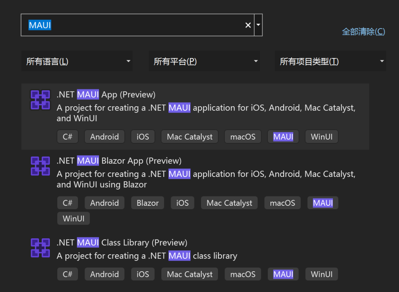Click Android tag under MAUI Class Library

[x=104, y=274]
